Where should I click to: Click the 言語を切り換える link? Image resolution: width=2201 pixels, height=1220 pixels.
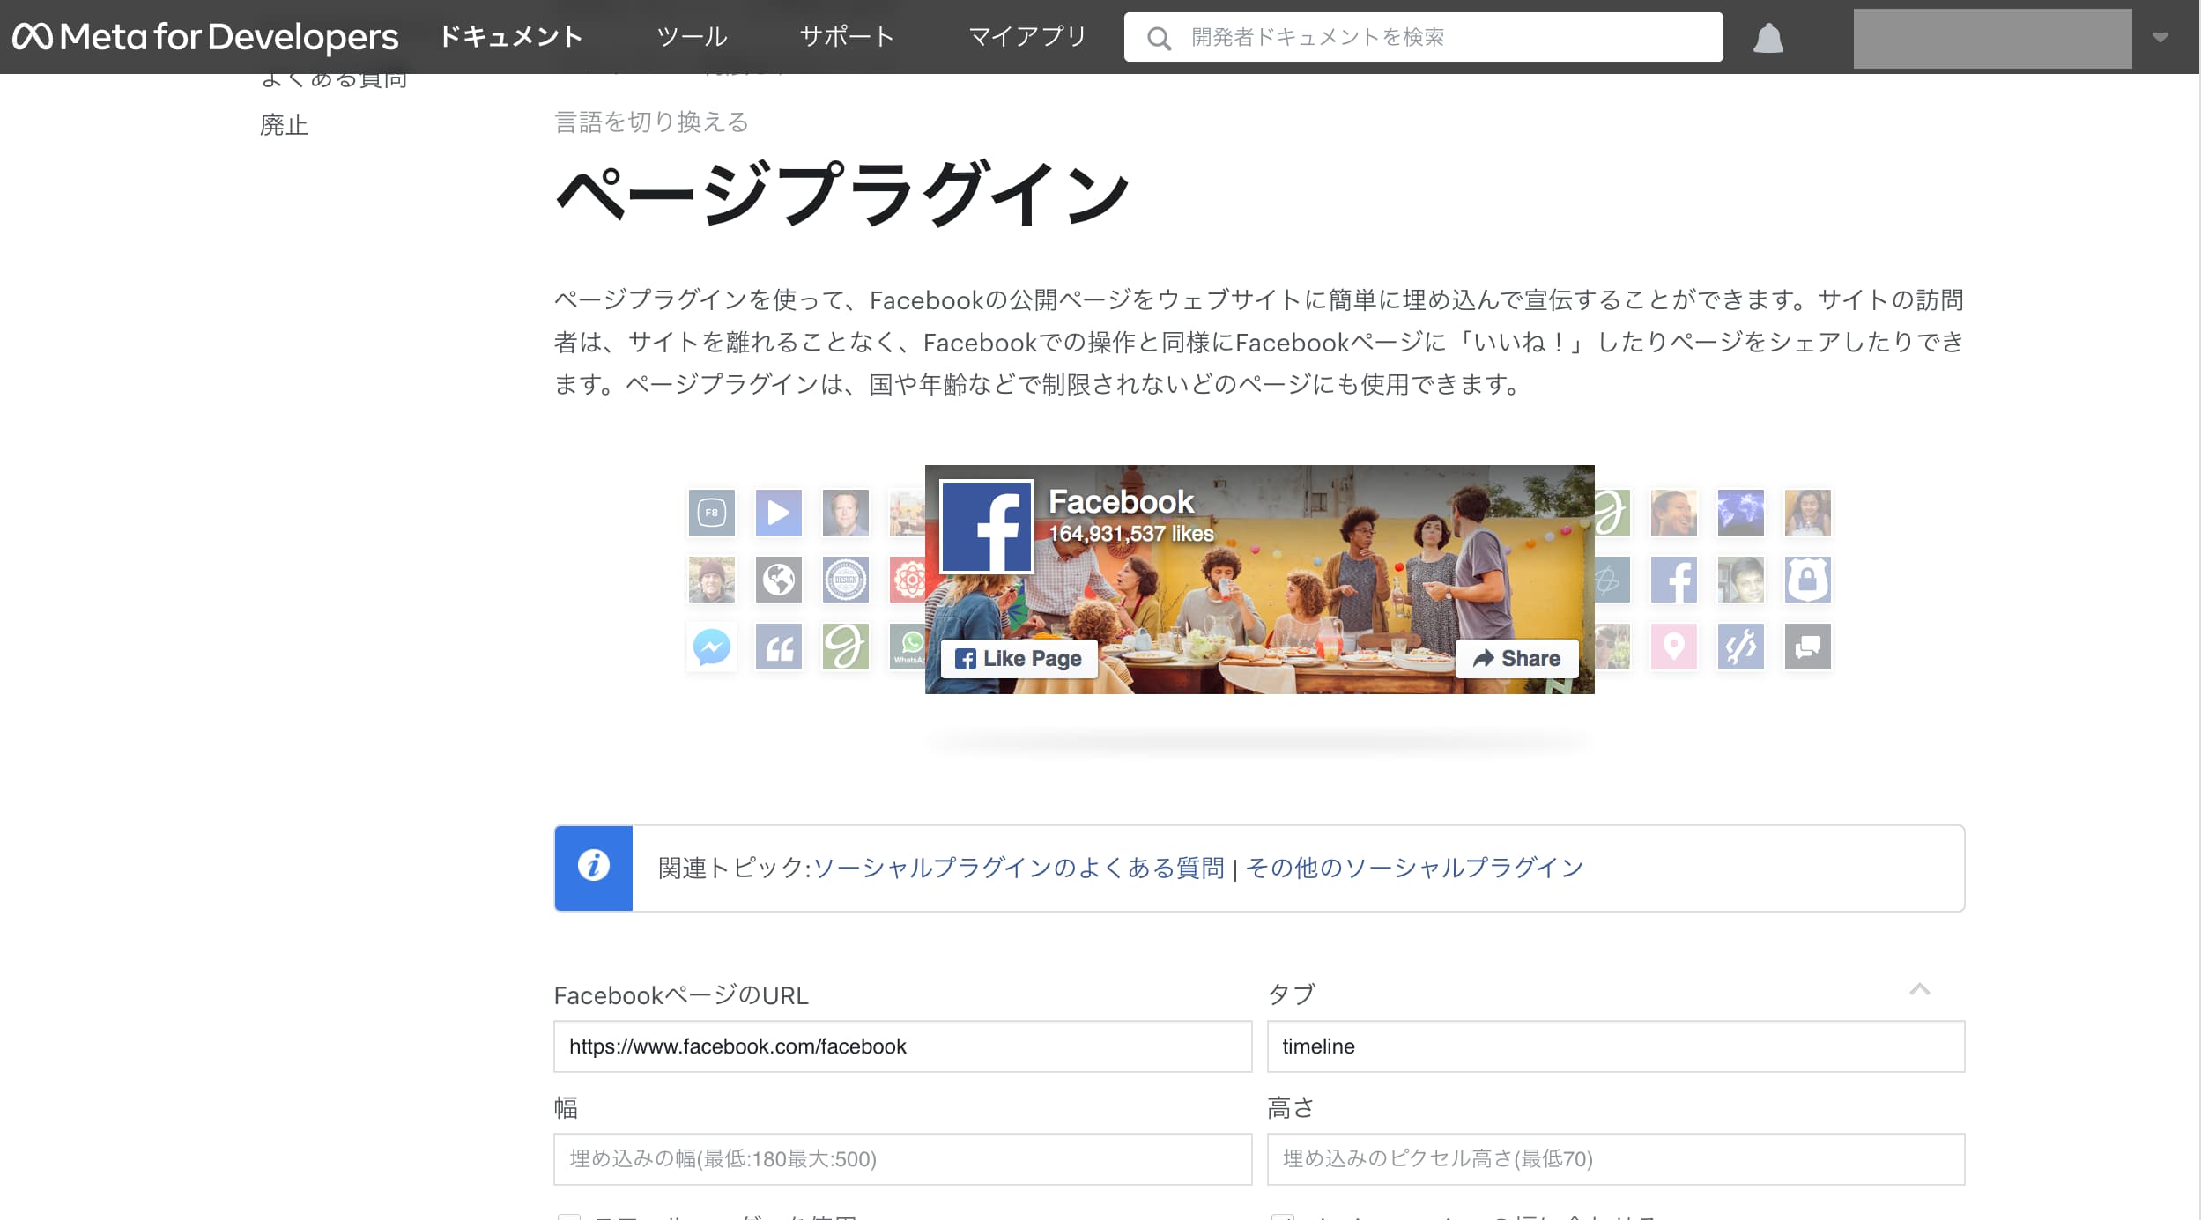pos(651,122)
